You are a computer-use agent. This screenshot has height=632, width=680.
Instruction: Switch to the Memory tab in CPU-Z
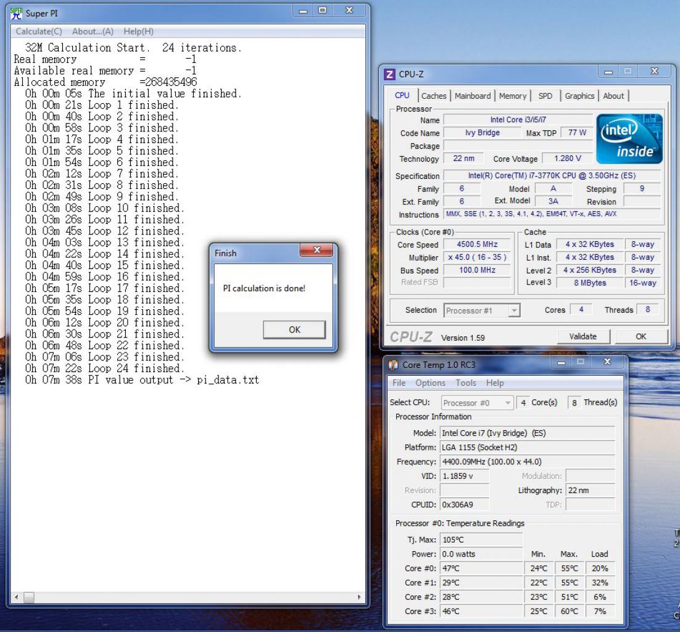[513, 96]
